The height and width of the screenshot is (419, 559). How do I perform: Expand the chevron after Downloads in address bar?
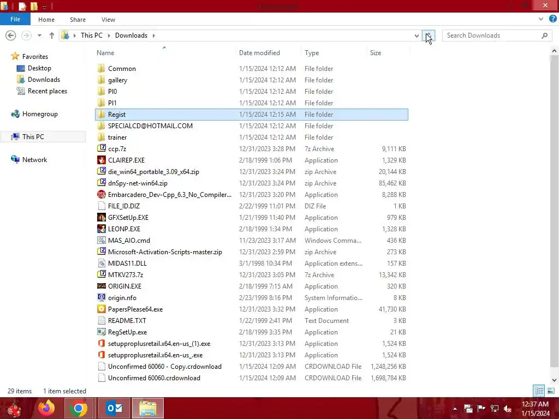153,35
